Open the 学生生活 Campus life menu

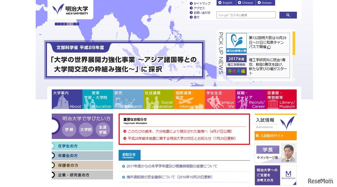point(220,99)
